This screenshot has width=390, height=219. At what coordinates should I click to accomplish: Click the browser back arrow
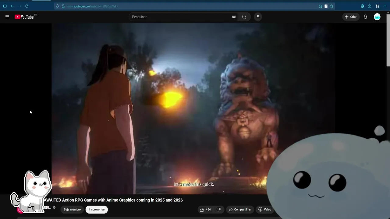pyautogui.click(x=12, y=6)
